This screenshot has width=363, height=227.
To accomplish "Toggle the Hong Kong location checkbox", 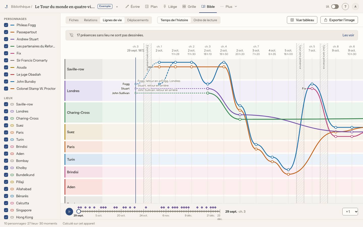I will (6, 217).
